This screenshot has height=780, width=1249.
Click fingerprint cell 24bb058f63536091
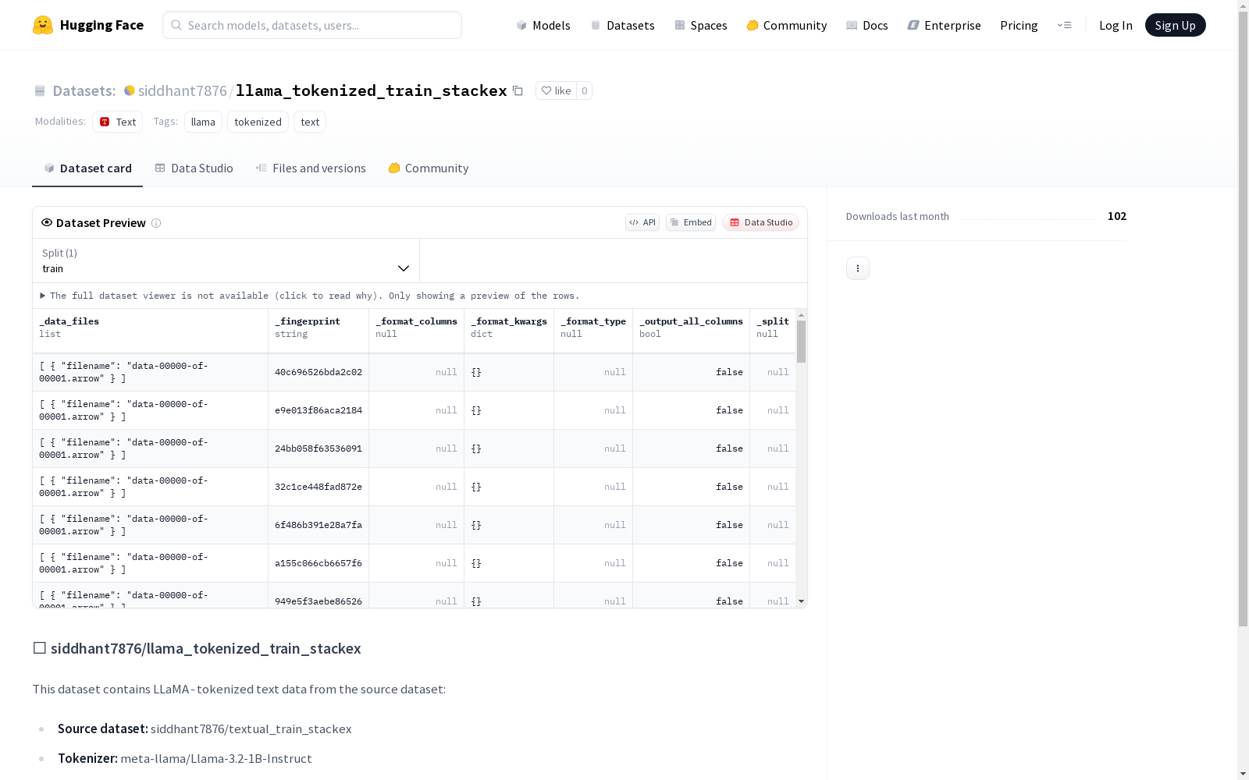tap(318, 448)
